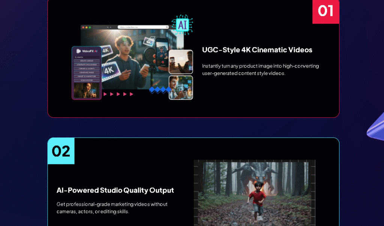Viewport: 384px width, 226px height.
Task: Click the blue diamond shapes under the mockup
Action: coord(159,90)
